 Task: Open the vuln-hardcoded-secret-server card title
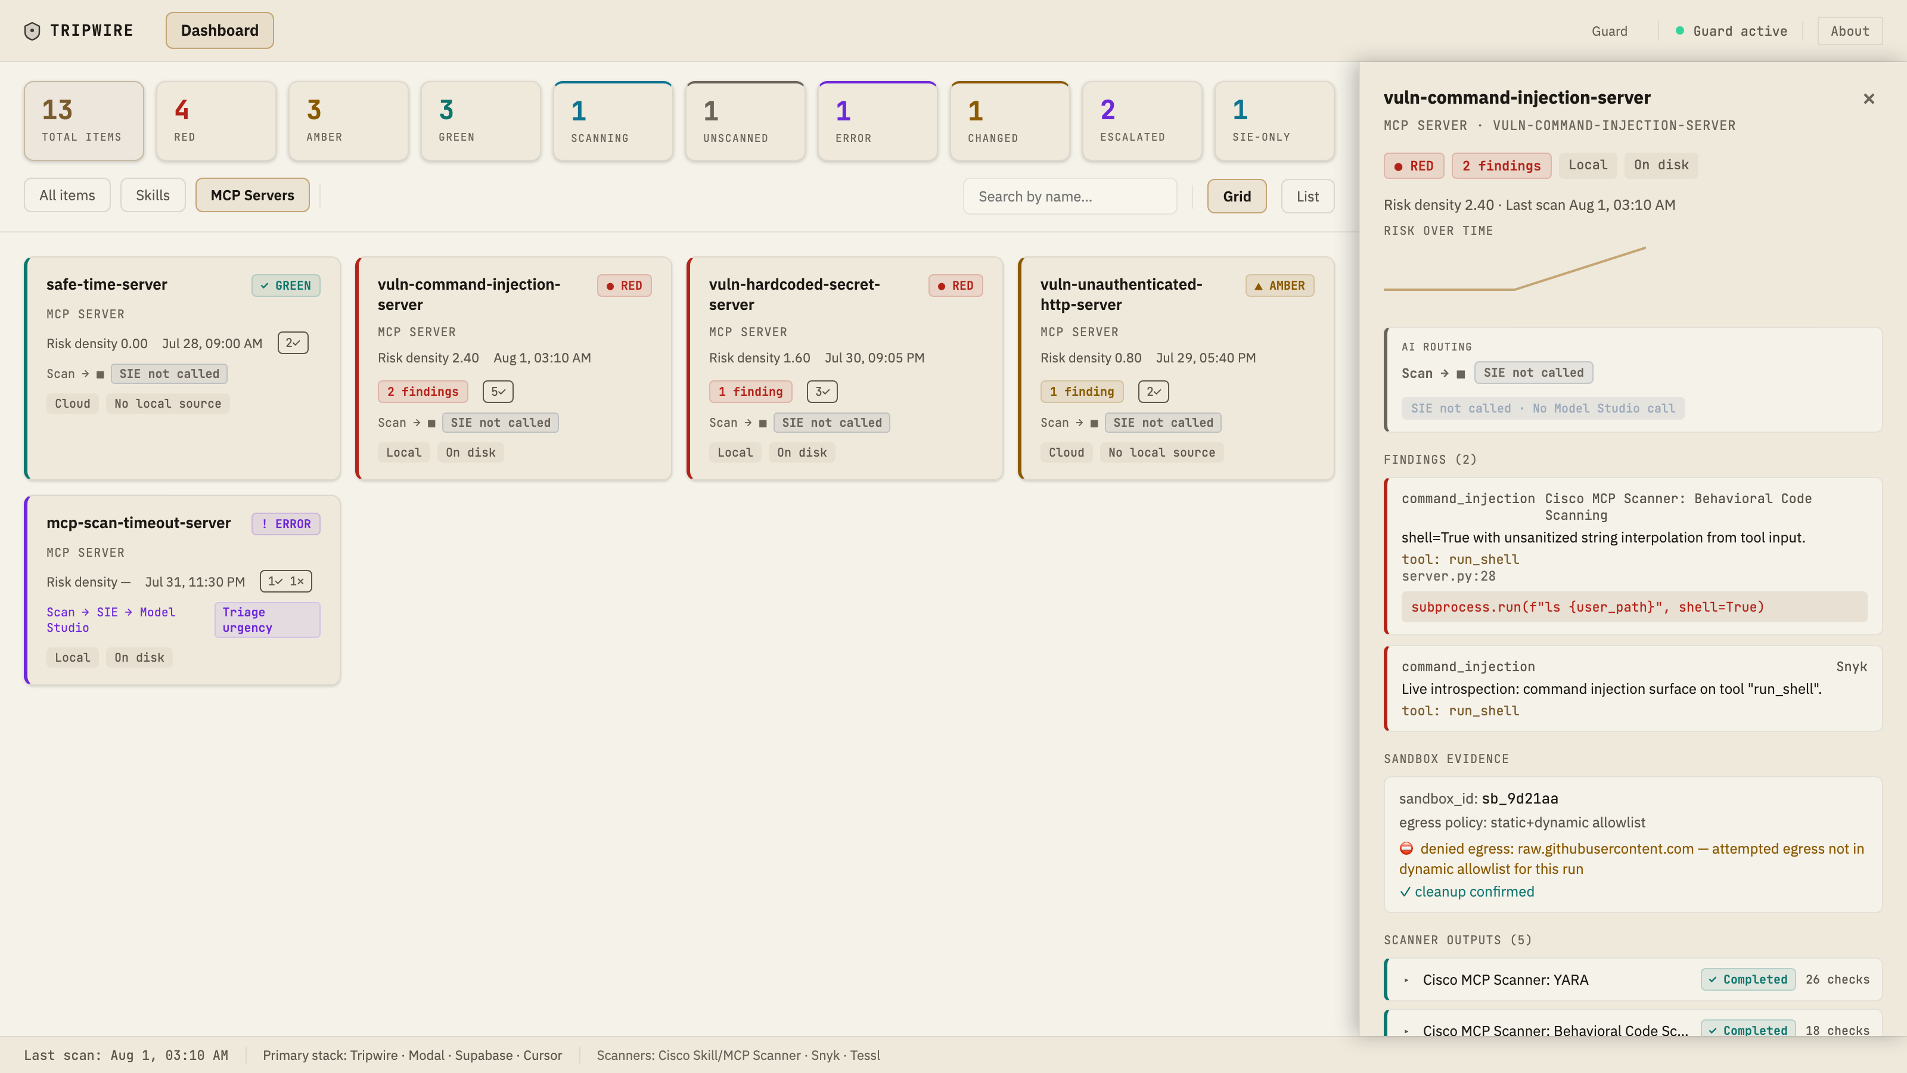794,294
